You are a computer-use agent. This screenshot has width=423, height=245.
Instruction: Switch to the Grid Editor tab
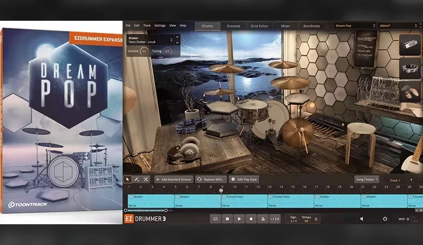[259, 26]
